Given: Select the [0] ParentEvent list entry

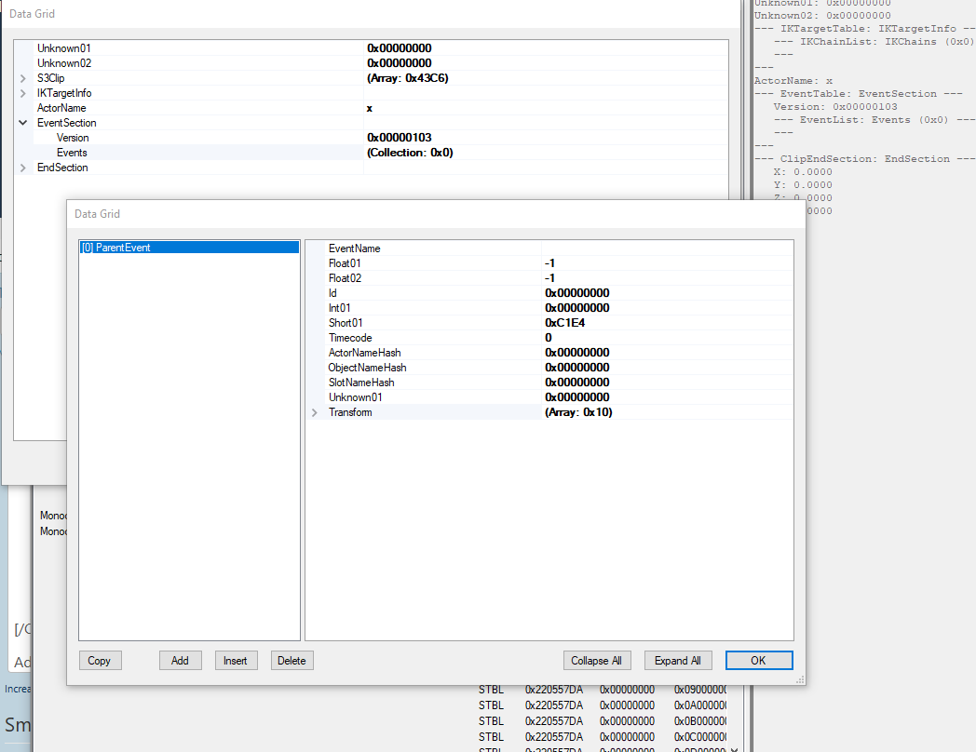Looking at the screenshot, I should coord(116,248).
